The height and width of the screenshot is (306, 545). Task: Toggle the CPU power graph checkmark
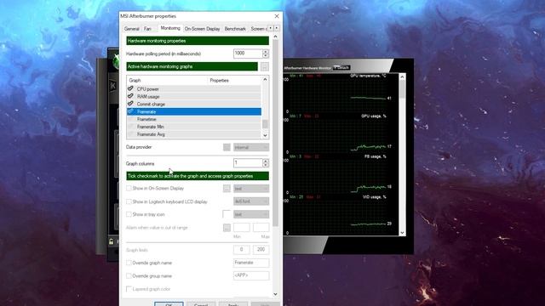(x=130, y=88)
